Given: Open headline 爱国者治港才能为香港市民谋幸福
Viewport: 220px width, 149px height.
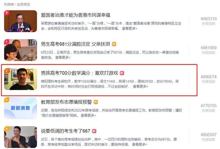Looking at the screenshot, I should (x=76, y=15).
